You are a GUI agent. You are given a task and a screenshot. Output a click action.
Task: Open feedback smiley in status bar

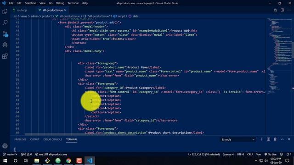tap(281, 154)
